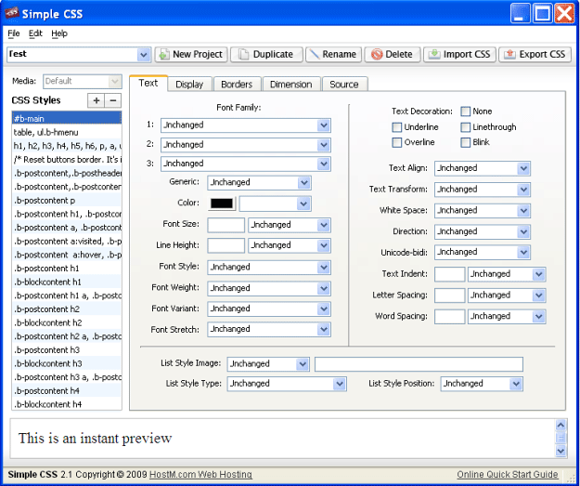Select the .b-blockcontent h4 style
This screenshot has width=580, height=486.
67,404
